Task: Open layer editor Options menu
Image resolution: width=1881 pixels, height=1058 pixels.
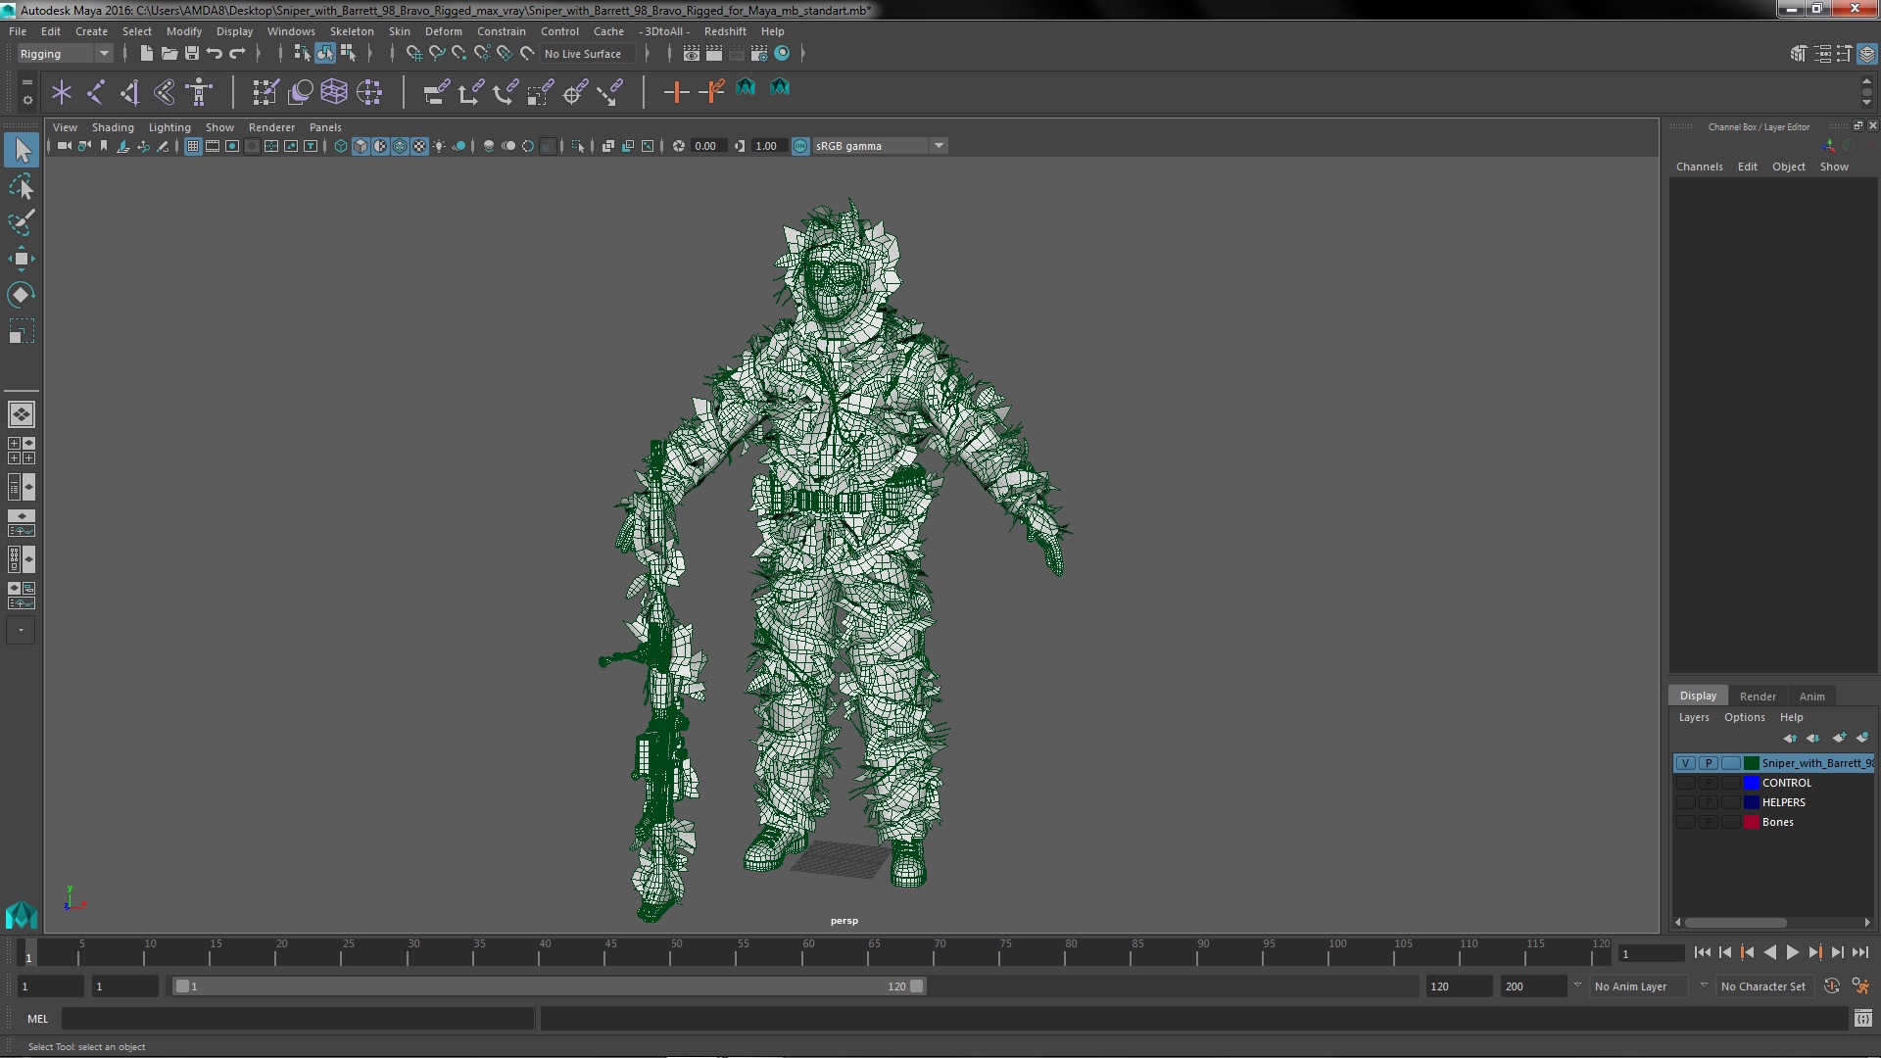Action: (x=1744, y=717)
